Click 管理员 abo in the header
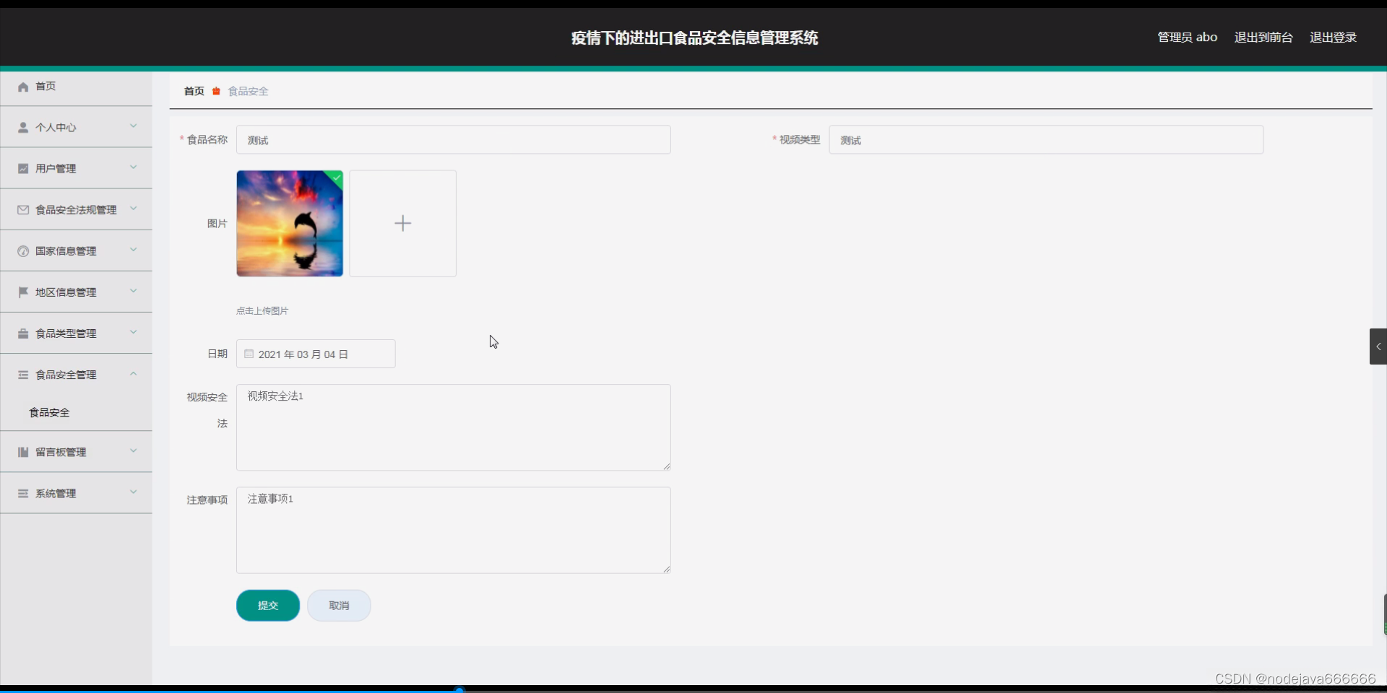 point(1188,38)
